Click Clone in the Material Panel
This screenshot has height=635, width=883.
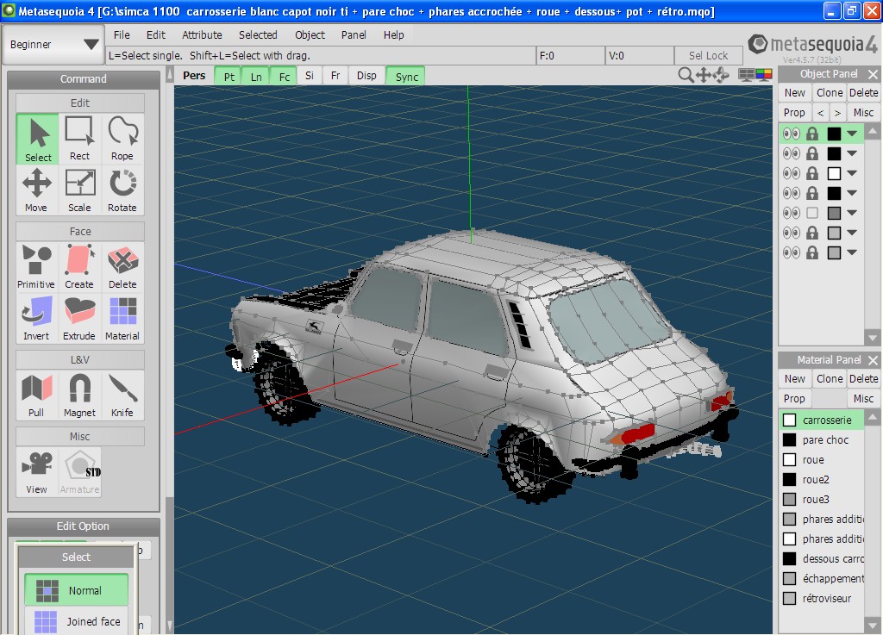point(830,378)
